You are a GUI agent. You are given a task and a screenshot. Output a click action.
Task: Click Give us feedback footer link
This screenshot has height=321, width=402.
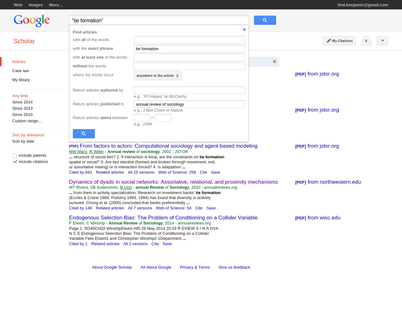pos(234,267)
